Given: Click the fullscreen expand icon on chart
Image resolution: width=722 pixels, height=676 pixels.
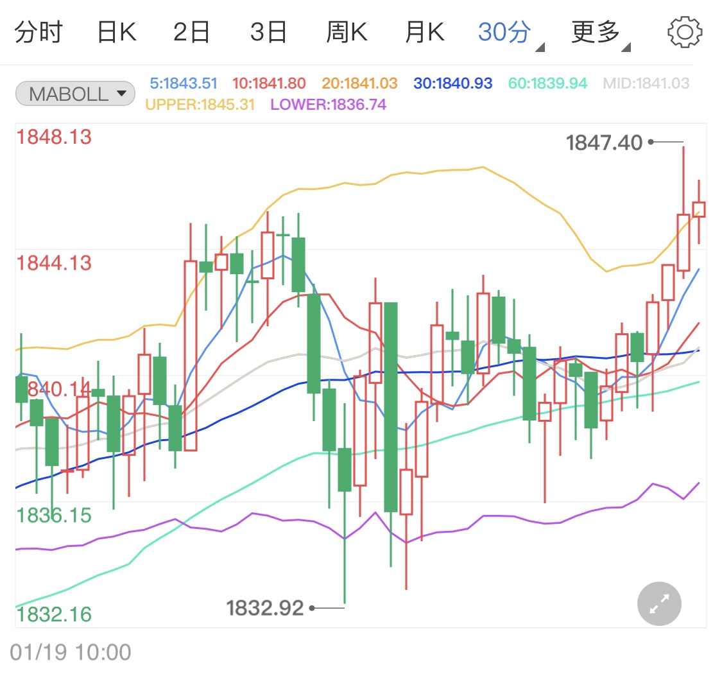Looking at the screenshot, I should [x=658, y=603].
